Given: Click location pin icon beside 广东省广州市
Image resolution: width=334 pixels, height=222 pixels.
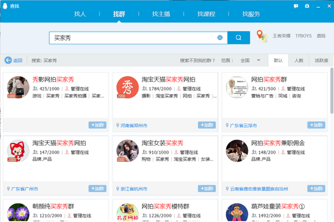Looking at the screenshot, I should (8, 189).
